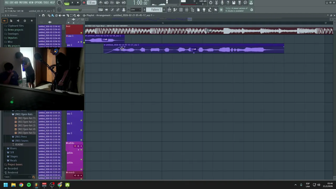
Task: Select the playlist Select tool
Action: click(x=71, y=15)
